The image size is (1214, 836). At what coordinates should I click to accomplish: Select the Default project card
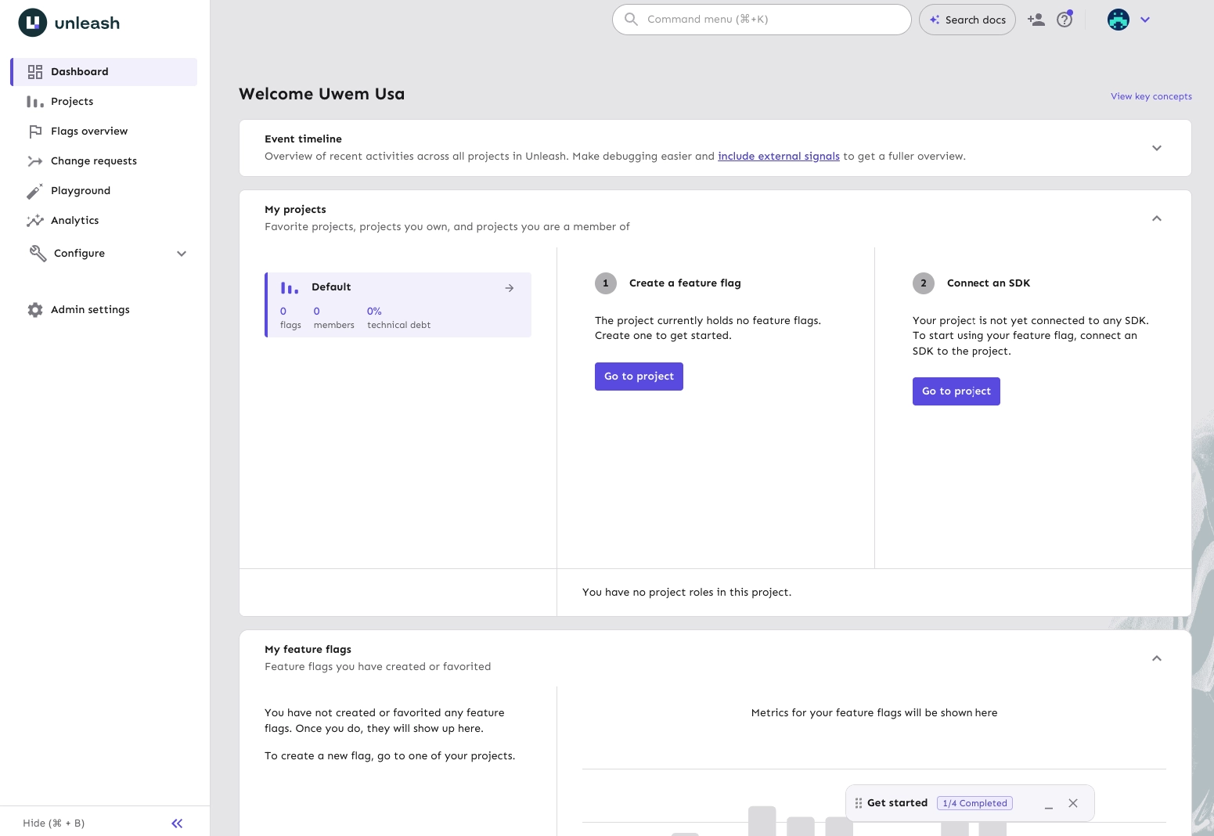[398, 305]
